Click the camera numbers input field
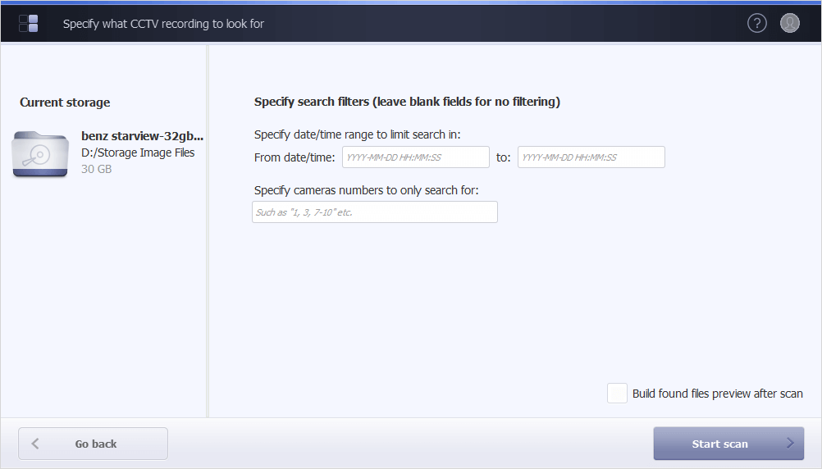This screenshot has width=822, height=469. click(374, 212)
